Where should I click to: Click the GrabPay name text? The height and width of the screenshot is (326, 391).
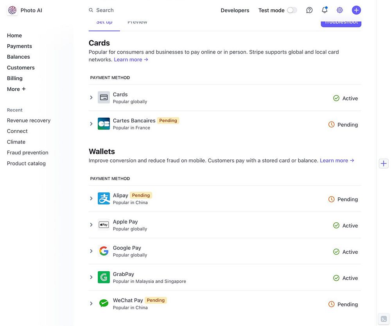click(124, 274)
